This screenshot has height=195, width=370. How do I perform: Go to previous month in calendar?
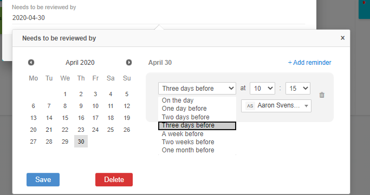tap(31, 62)
